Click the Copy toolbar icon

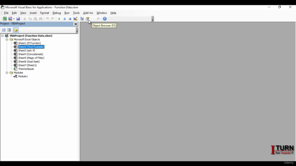click(30, 18)
